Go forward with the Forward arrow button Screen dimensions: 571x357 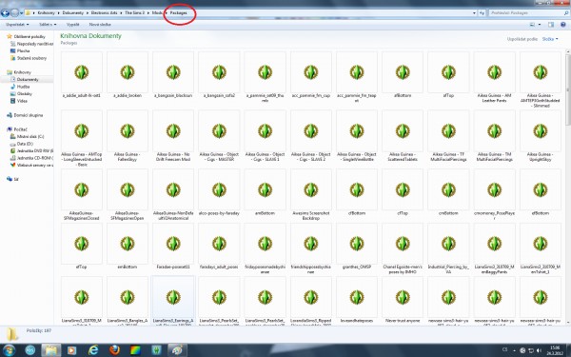(14, 12)
